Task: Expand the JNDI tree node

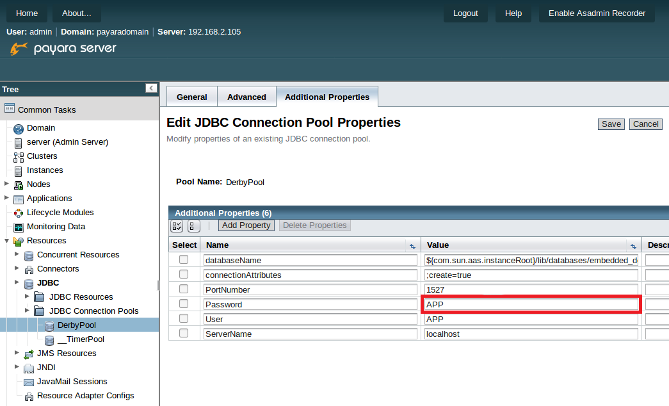Action: click(x=17, y=367)
